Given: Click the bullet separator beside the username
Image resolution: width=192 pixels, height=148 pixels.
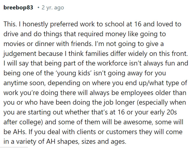Looking at the screenshot, I should tap(38, 8).
